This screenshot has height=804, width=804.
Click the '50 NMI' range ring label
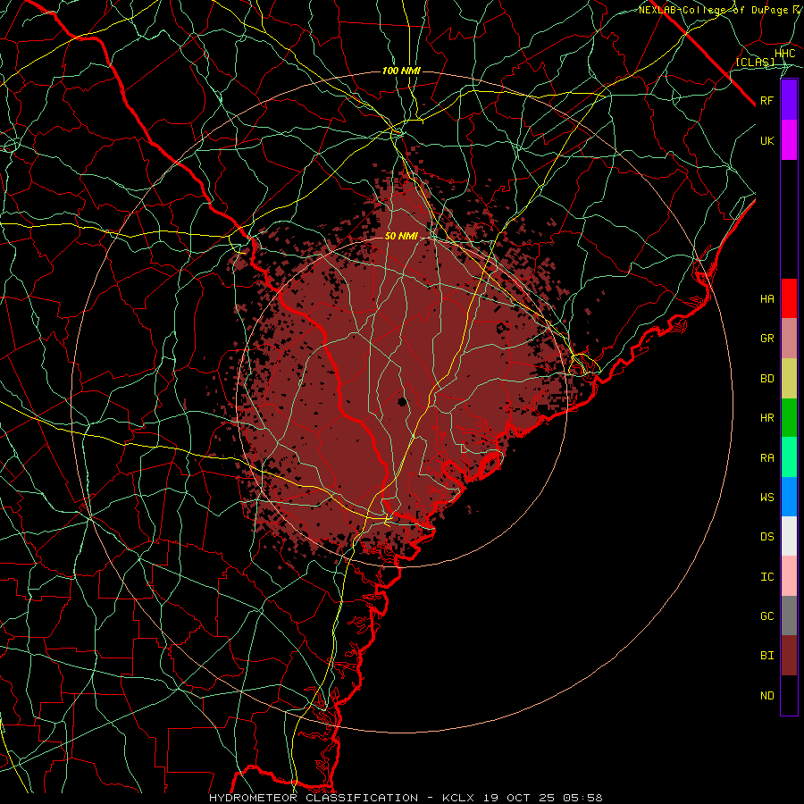[x=401, y=237]
